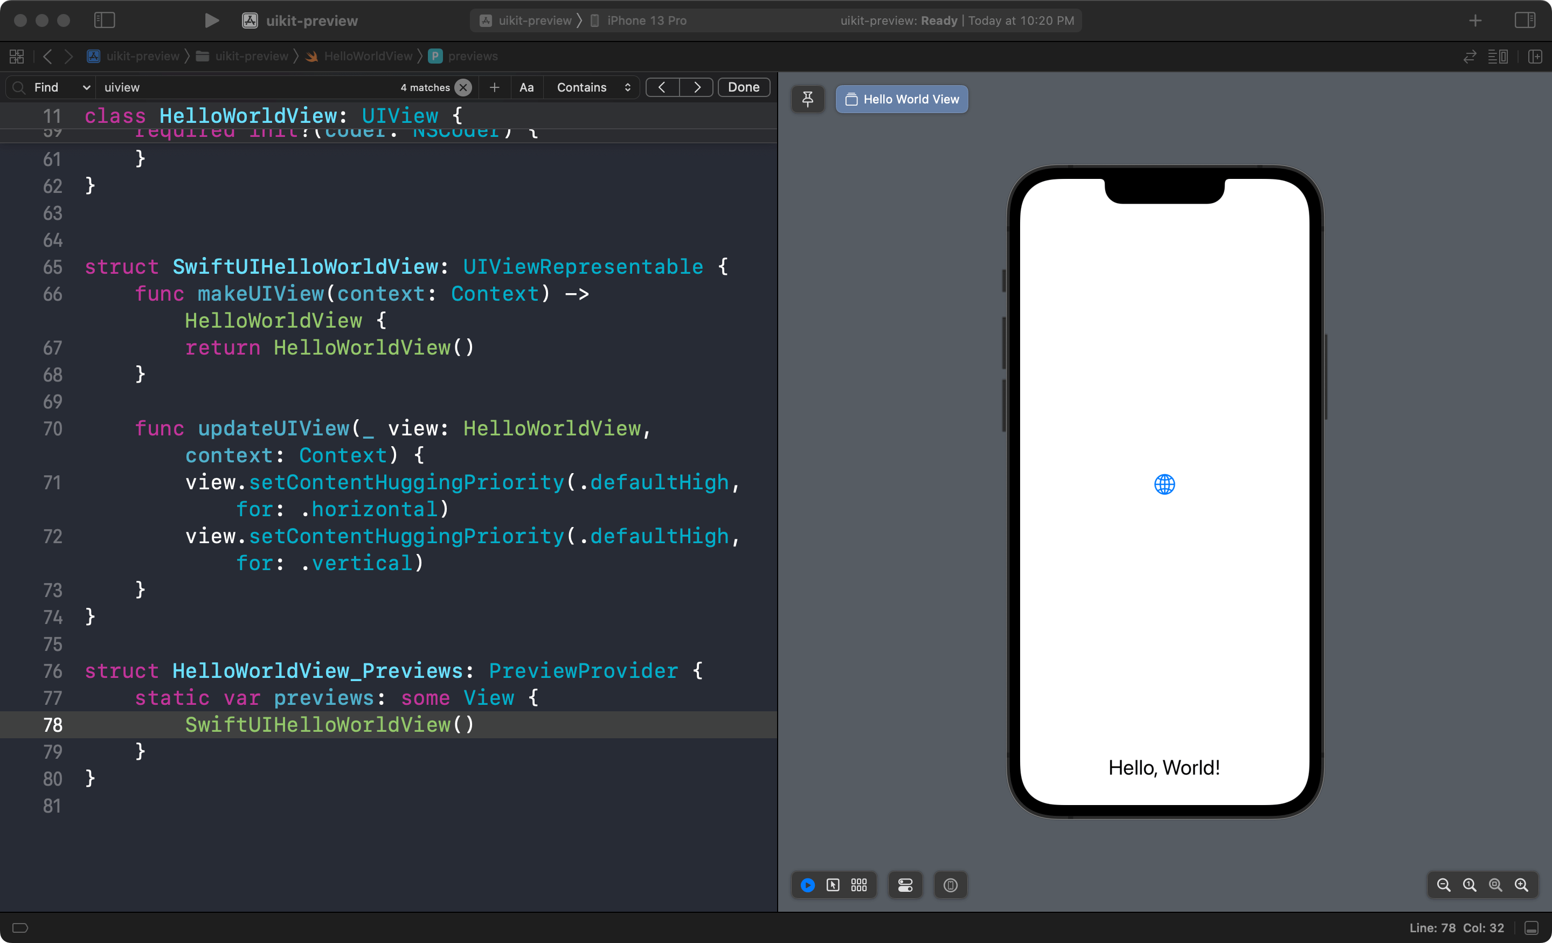Image resolution: width=1552 pixels, height=943 pixels.
Task: Click the canvas layout icon in preview
Action: pyautogui.click(x=859, y=885)
